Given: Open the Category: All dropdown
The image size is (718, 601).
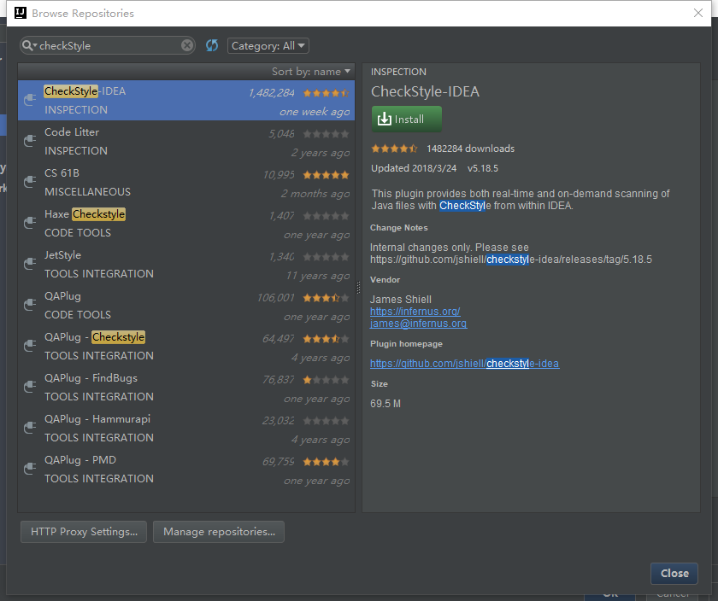Looking at the screenshot, I should 268,46.
